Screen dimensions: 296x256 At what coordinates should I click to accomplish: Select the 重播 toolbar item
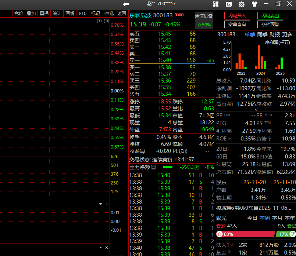44,13
